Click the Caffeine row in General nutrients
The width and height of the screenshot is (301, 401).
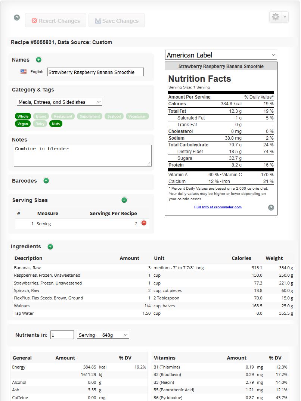point(79,398)
